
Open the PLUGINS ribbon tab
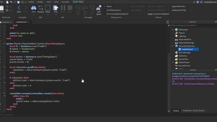point(65,2)
